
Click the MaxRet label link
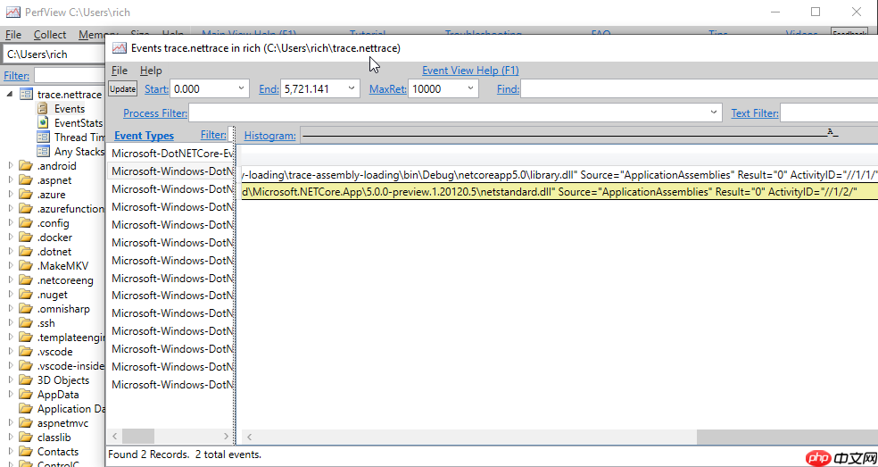click(x=387, y=88)
